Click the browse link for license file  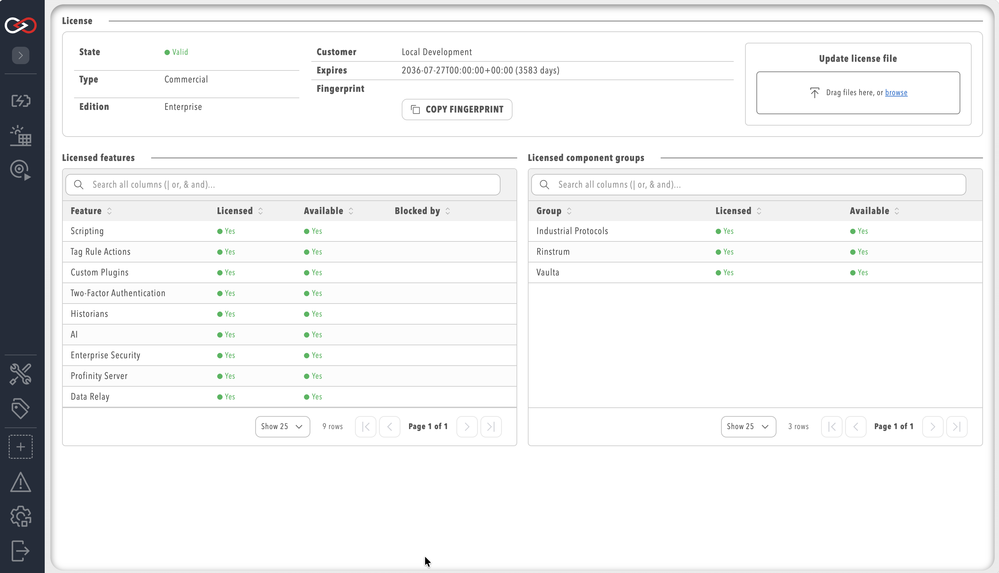(x=896, y=92)
